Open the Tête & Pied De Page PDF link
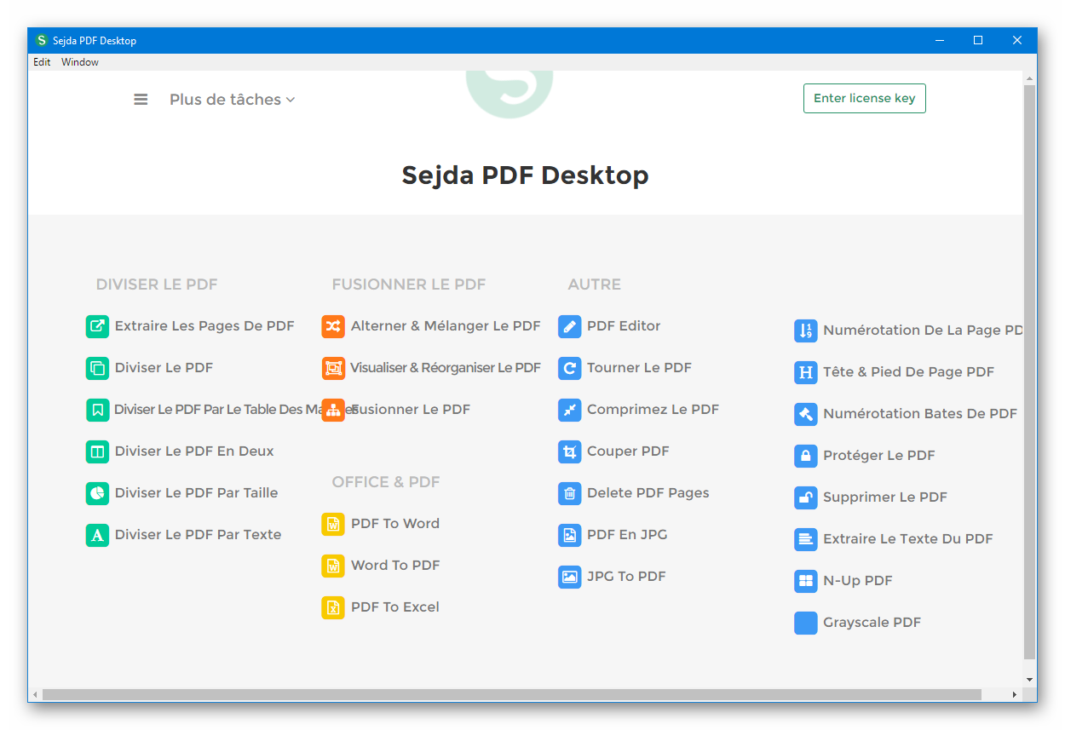The image size is (1065, 730). pyautogui.click(x=908, y=372)
